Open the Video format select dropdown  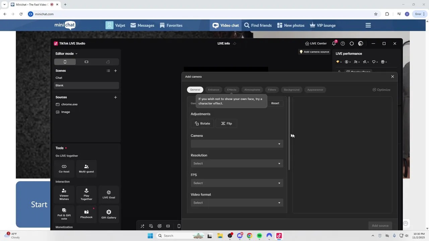(237, 203)
